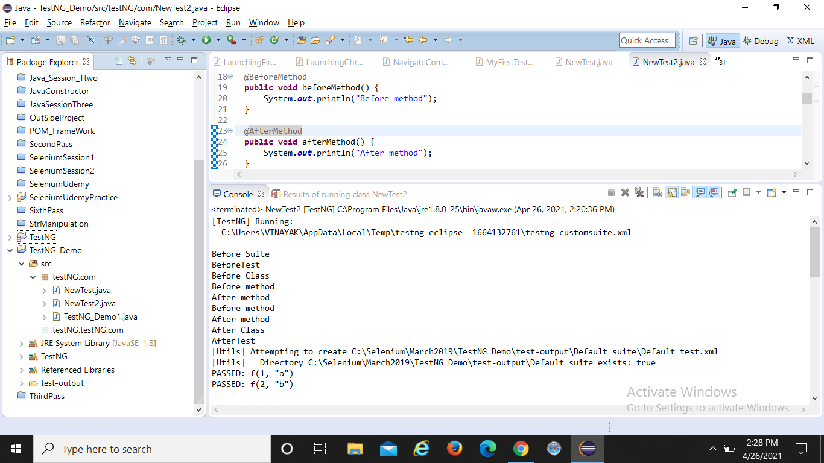Expand the NewTest2.java tree node
Screen dimensions: 824x463
coord(44,303)
